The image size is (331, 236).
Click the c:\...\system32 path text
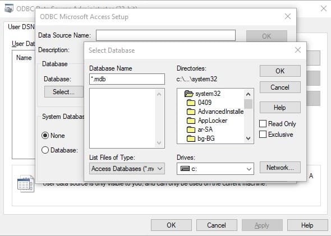pos(197,79)
